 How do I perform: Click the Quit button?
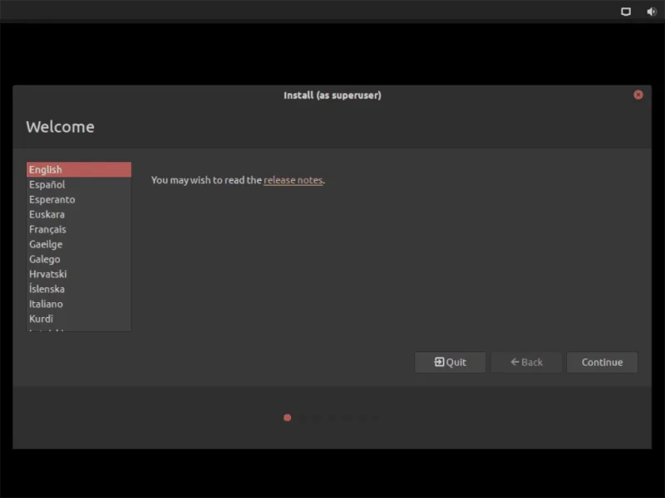tap(450, 362)
